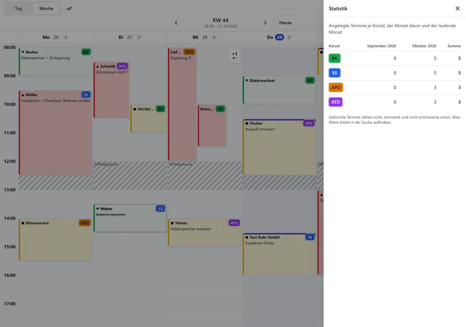Image resolution: width=466 pixels, height=327 pixels.
Task: Click the ATD badge on Yılmaz appointment
Action: click(234, 223)
